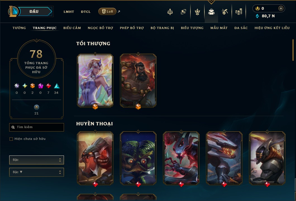Image resolution: width=296 pixels, height=201 pixels.
Task: Click the plus icon to purchase RP
Action: (281, 8)
